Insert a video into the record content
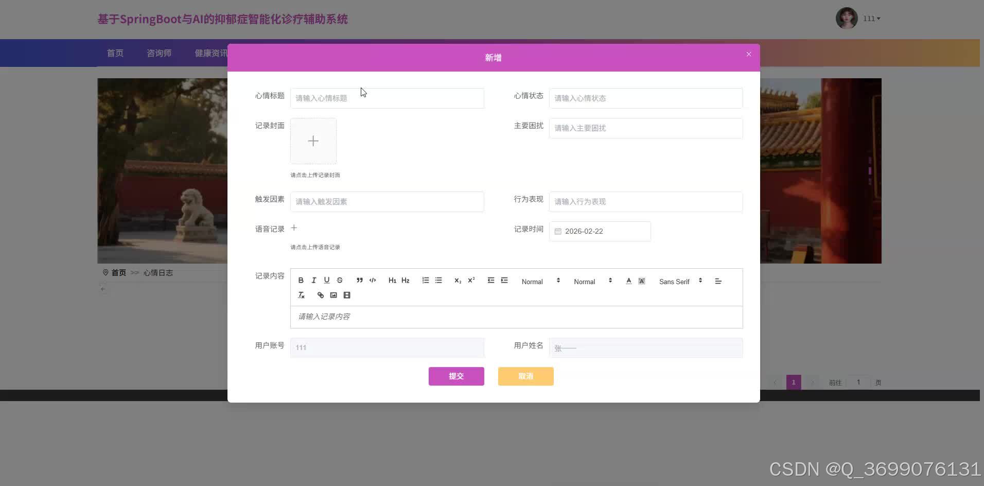 pos(347,295)
